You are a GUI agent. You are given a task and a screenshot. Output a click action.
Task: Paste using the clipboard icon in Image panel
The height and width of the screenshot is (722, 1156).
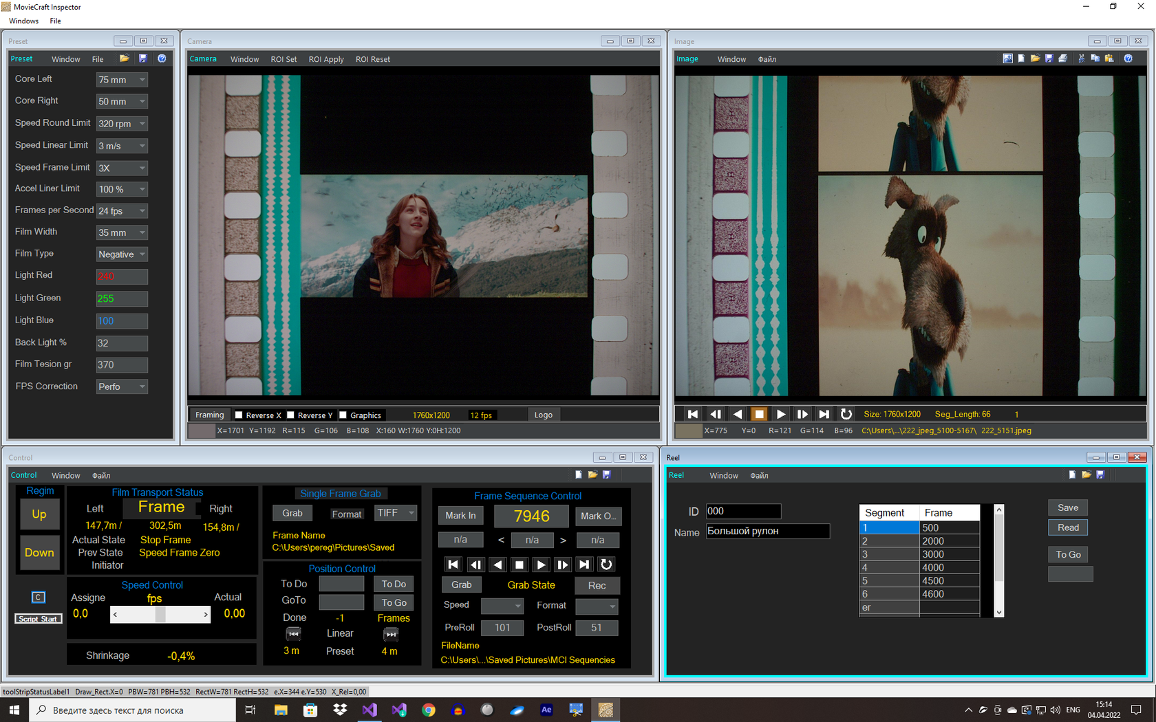click(x=1109, y=59)
